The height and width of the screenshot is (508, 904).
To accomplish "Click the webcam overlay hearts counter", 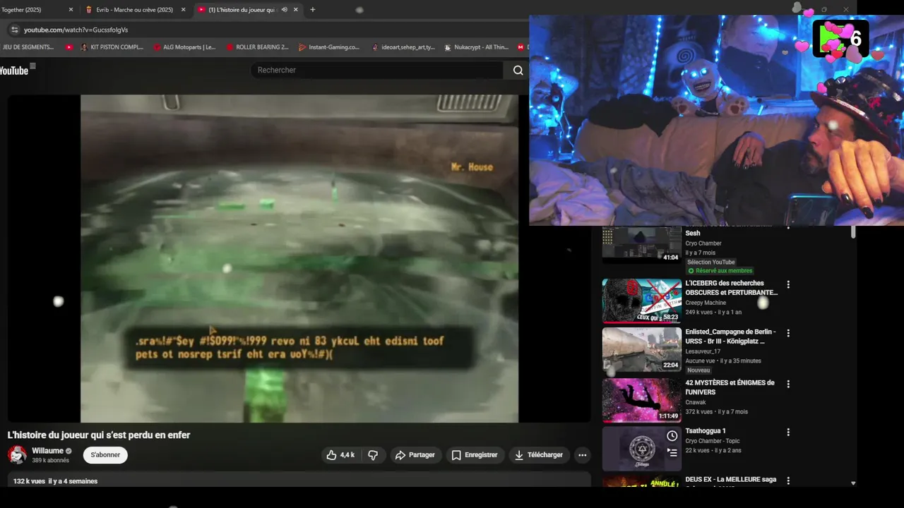I will [x=840, y=38].
